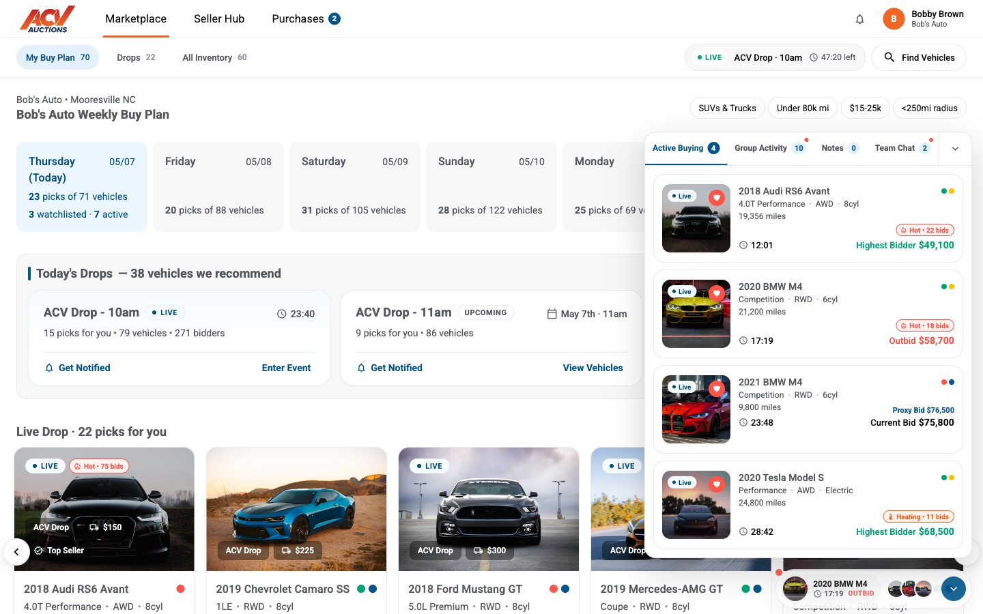
Task: Open the Marketplace tab
Action: click(136, 19)
